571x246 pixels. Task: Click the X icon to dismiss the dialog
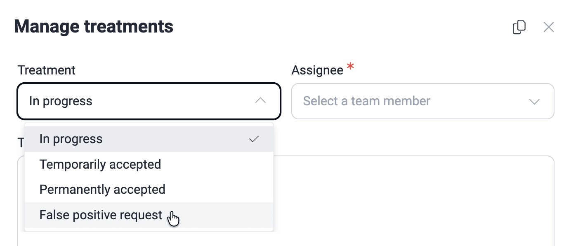pos(549,27)
